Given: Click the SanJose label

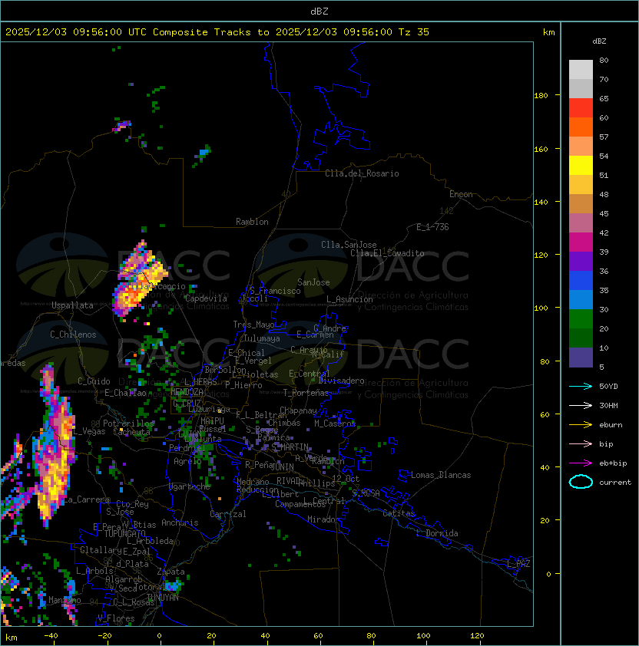Looking at the screenshot, I should tap(313, 282).
